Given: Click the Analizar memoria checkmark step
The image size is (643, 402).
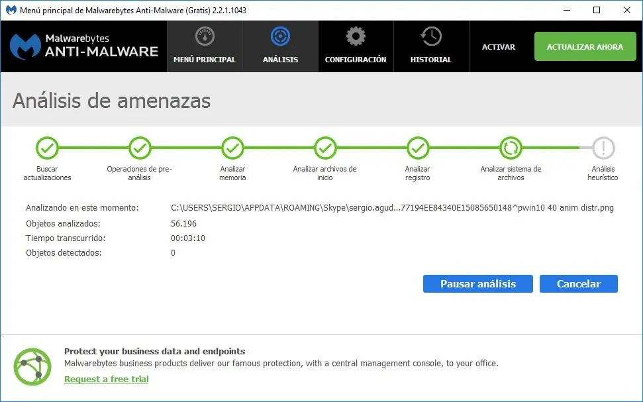Looking at the screenshot, I should 232,148.
